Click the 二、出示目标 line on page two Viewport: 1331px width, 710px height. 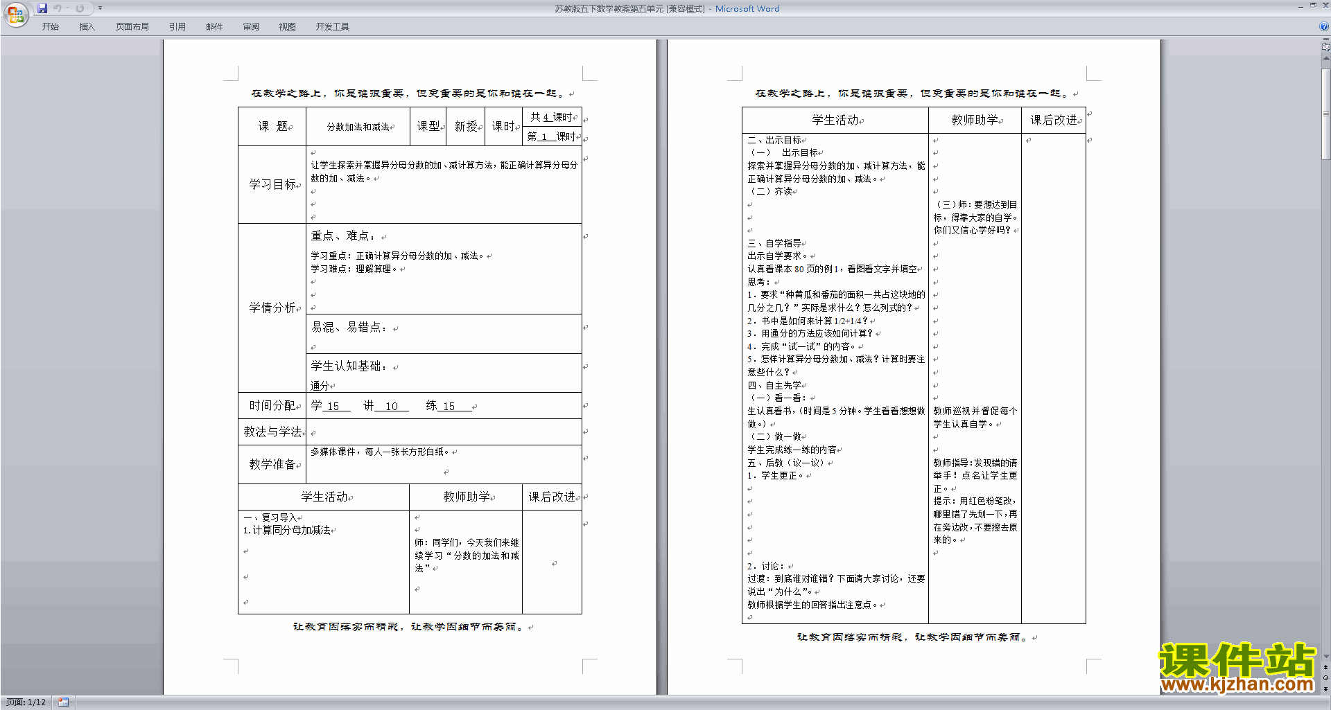(x=774, y=140)
